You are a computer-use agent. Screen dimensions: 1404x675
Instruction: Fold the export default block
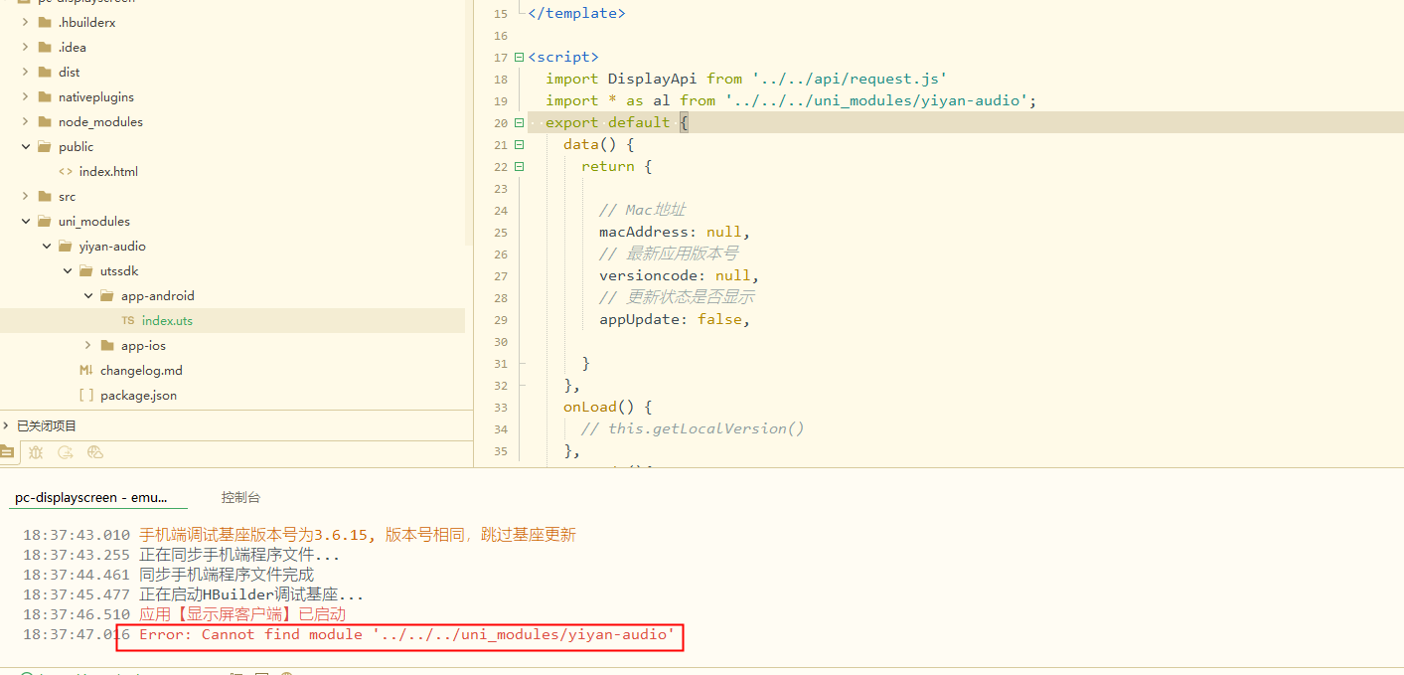[x=519, y=123]
